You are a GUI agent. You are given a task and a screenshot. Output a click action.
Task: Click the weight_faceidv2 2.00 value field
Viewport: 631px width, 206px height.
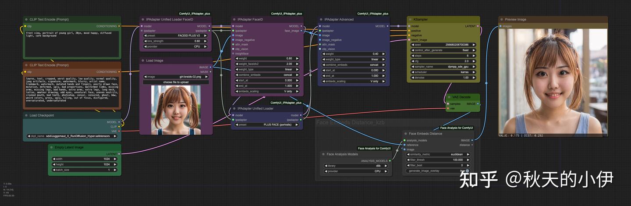click(x=267, y=64)
